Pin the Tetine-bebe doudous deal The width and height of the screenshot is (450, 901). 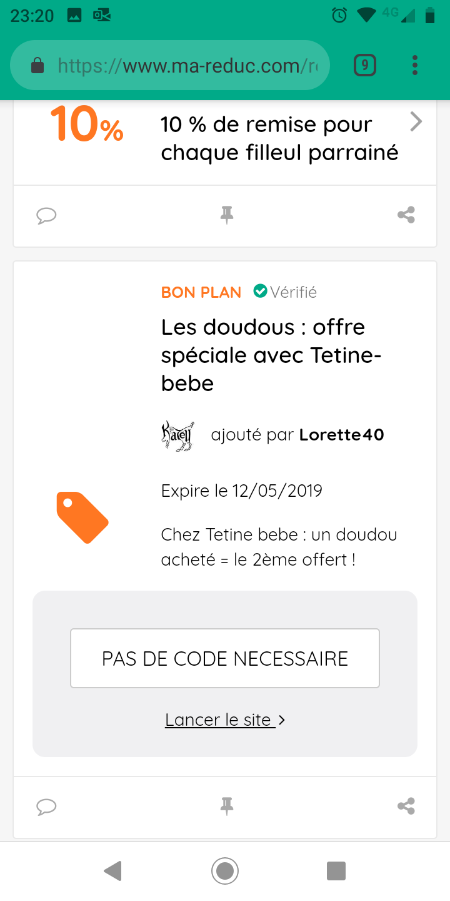coord(227,807)
